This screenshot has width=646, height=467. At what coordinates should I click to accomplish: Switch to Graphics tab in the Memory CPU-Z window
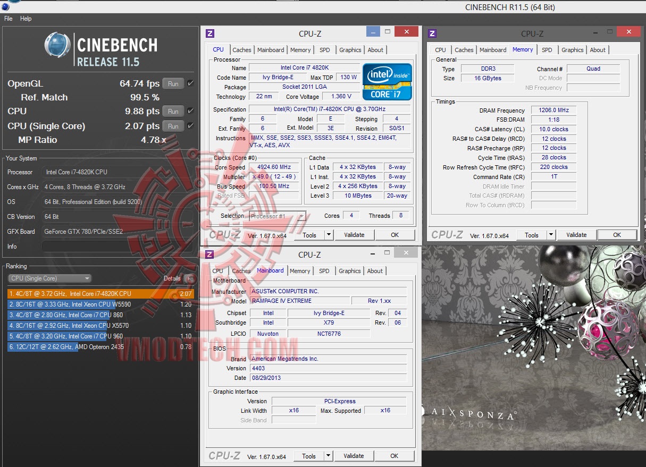[573, 50]
